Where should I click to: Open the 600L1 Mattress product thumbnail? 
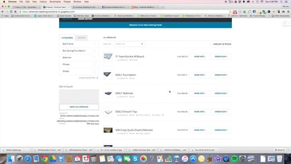point(108,93)
